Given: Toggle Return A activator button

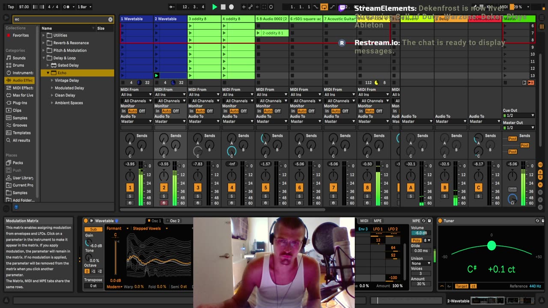Looking at the screenshot, I should [x=411, y=187].
